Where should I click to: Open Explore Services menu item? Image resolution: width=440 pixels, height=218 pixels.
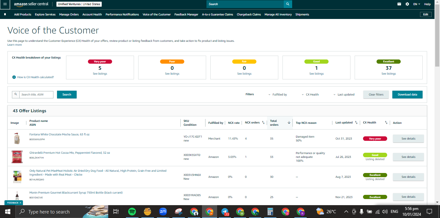point(45,14)
